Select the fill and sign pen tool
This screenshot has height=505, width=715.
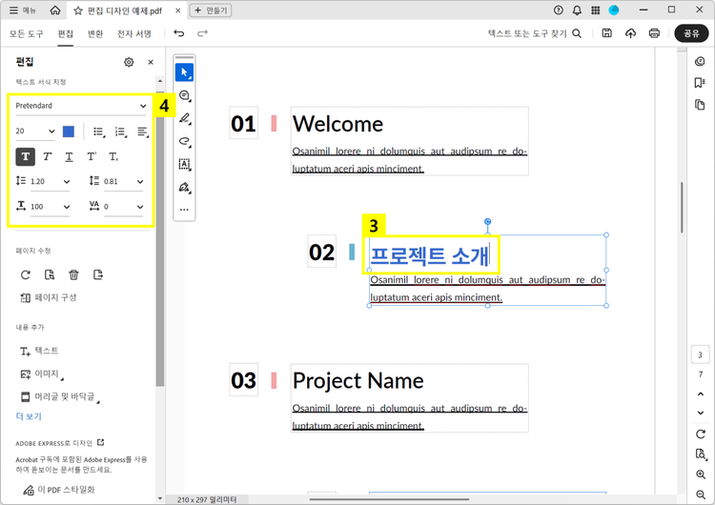[184, 188]
